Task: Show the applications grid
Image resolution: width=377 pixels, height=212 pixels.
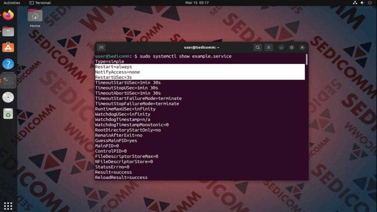Action: 8,206
